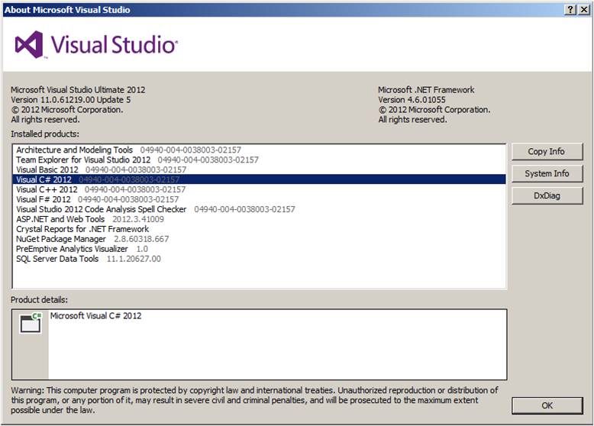Click .NET Version 4.6.01055 text
The width and height of the screenshot is (594, 426).
(412, 100)
